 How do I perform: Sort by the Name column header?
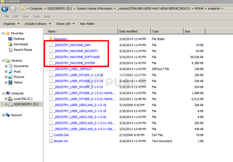click(x=81, y=31)
